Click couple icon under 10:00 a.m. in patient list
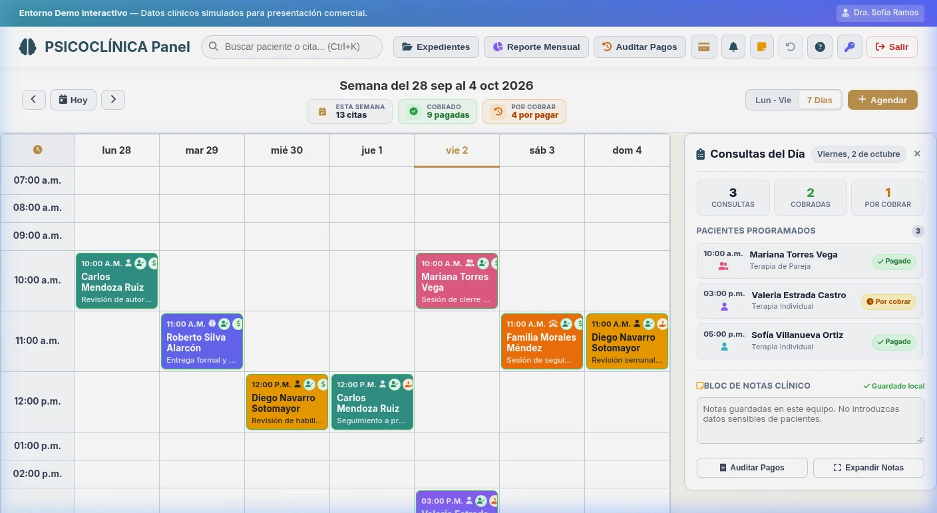Image resolution: width=937 pixels, height=513 pixels. pyautogui.click(x=723, y=266)
